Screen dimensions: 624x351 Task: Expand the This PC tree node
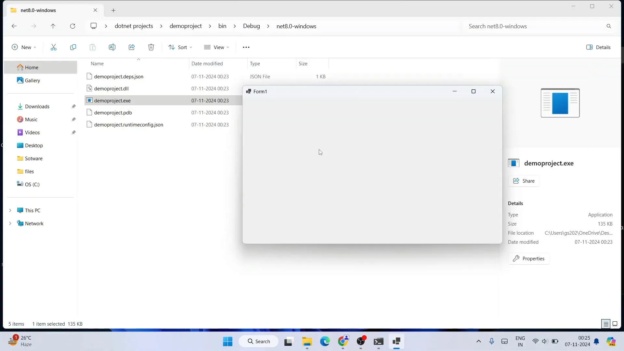10,211
